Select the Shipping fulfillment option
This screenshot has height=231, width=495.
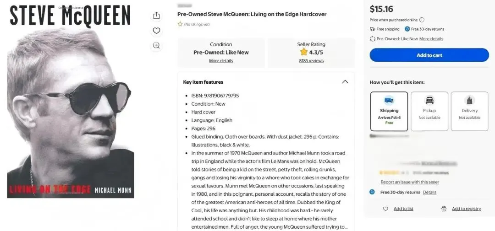389,111
